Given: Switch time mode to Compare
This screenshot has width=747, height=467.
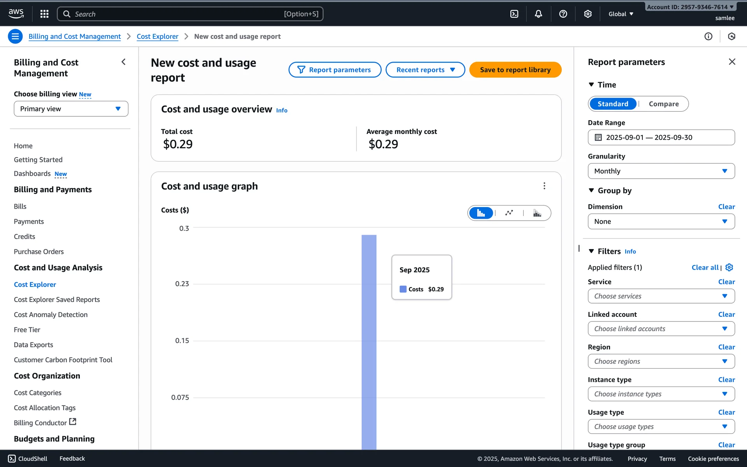Looking at the screenshot, I should [663, 104].
